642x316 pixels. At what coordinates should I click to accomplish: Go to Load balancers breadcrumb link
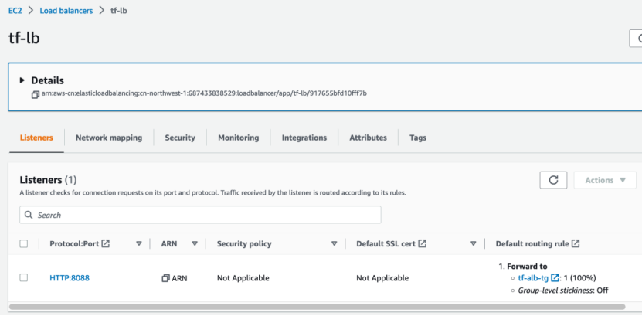(x=66, y=11)
